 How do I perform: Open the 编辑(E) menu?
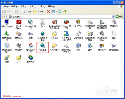point(14,6)
